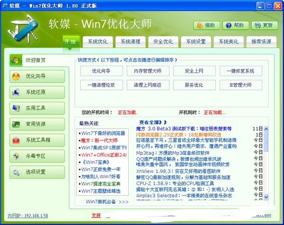Click the Win7装机必备 >>> link
Screen dimensions: 284x225
pos(107,202)
